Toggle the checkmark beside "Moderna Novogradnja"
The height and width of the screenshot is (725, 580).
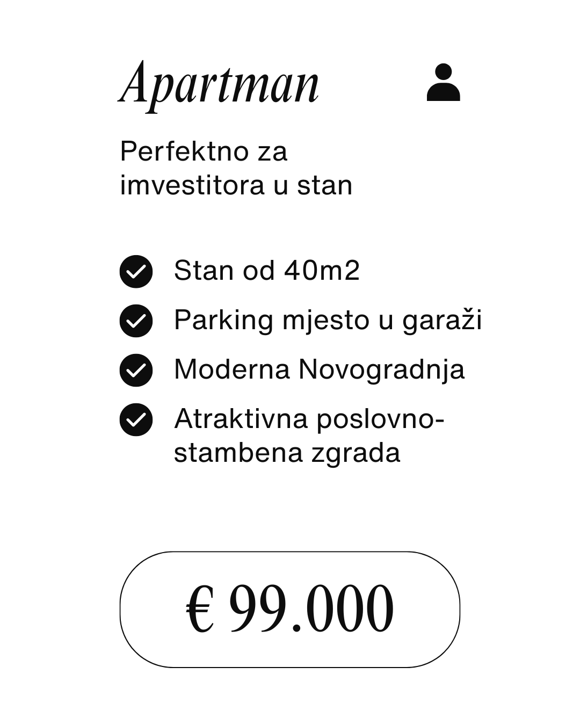(x=136, y=370)
